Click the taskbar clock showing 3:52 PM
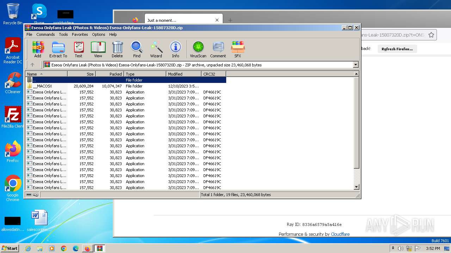Screen dimensions: 451x253 (x=433, y=248)
